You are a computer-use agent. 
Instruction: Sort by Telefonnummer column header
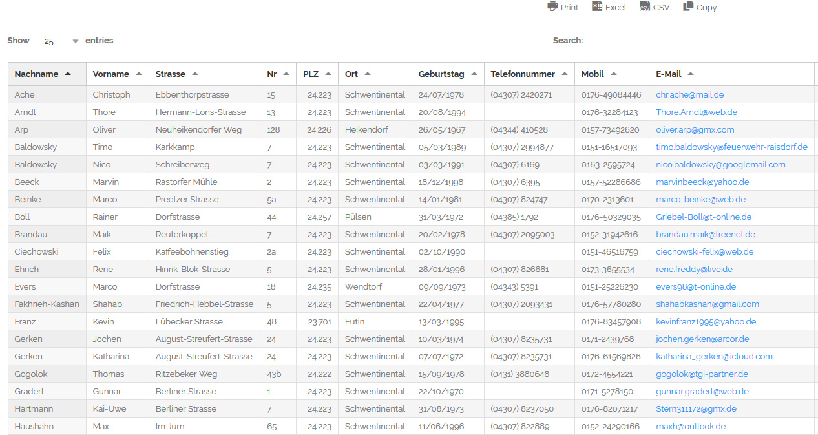tap(523, 74)
